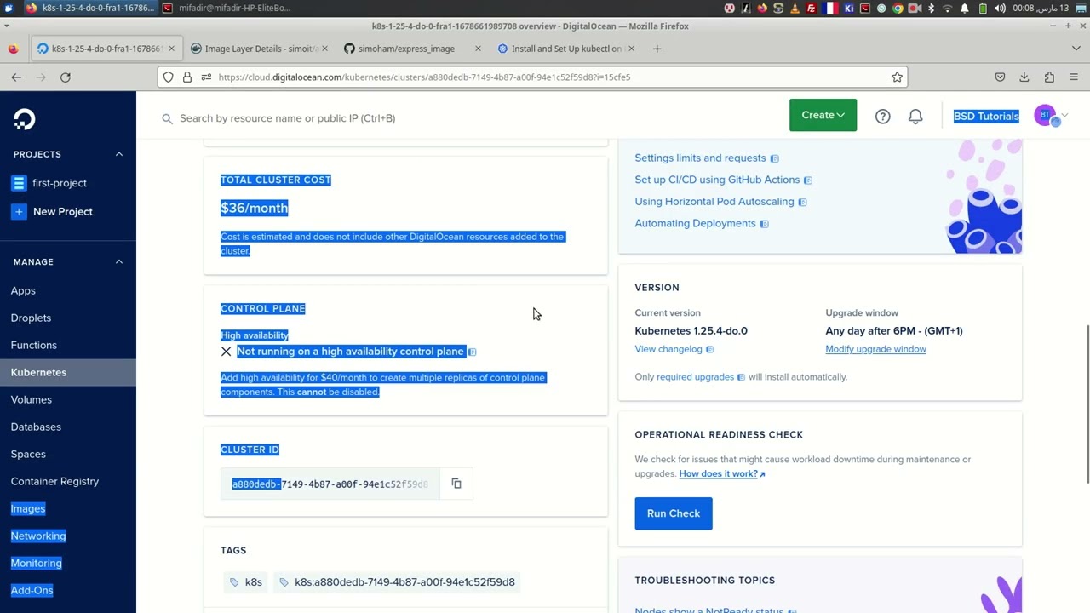Open Firefox extensions puzzle icon

[x=1049, y=77]
